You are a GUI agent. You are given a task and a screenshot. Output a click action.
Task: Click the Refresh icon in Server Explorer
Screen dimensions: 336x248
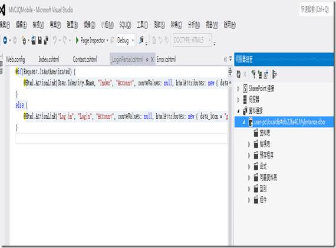[239, 75]
